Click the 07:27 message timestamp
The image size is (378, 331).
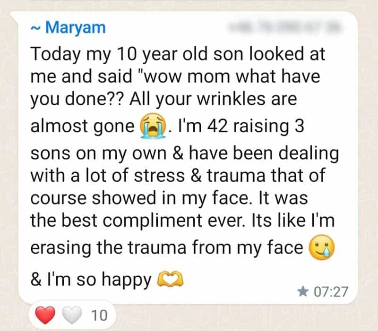331,292
